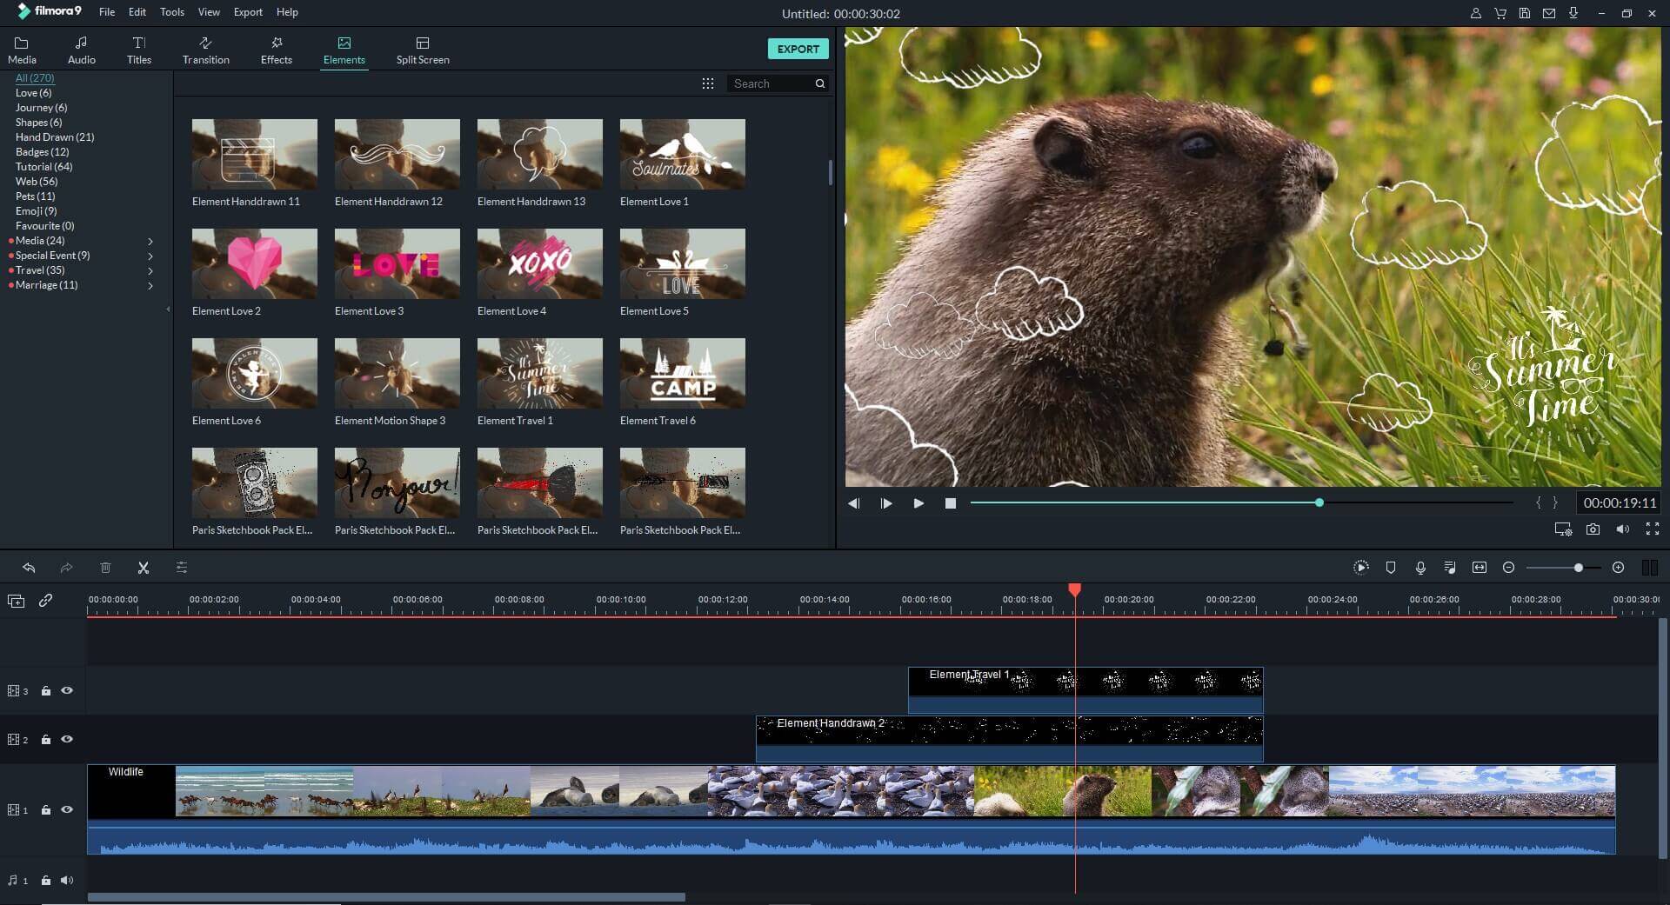
Task: Open the Audio tab
Action: click(81, 50)
